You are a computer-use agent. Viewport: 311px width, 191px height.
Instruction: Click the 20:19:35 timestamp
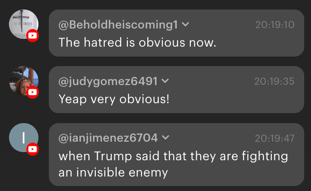274,81
